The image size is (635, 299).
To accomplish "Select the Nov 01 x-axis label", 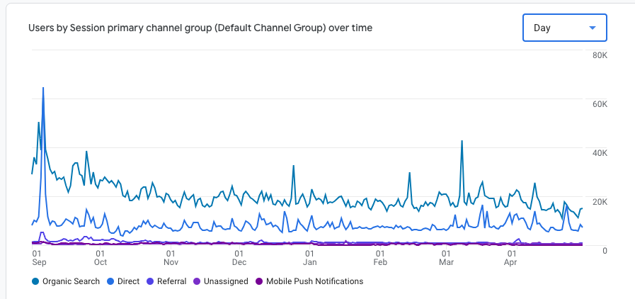I will pos(171,256).
